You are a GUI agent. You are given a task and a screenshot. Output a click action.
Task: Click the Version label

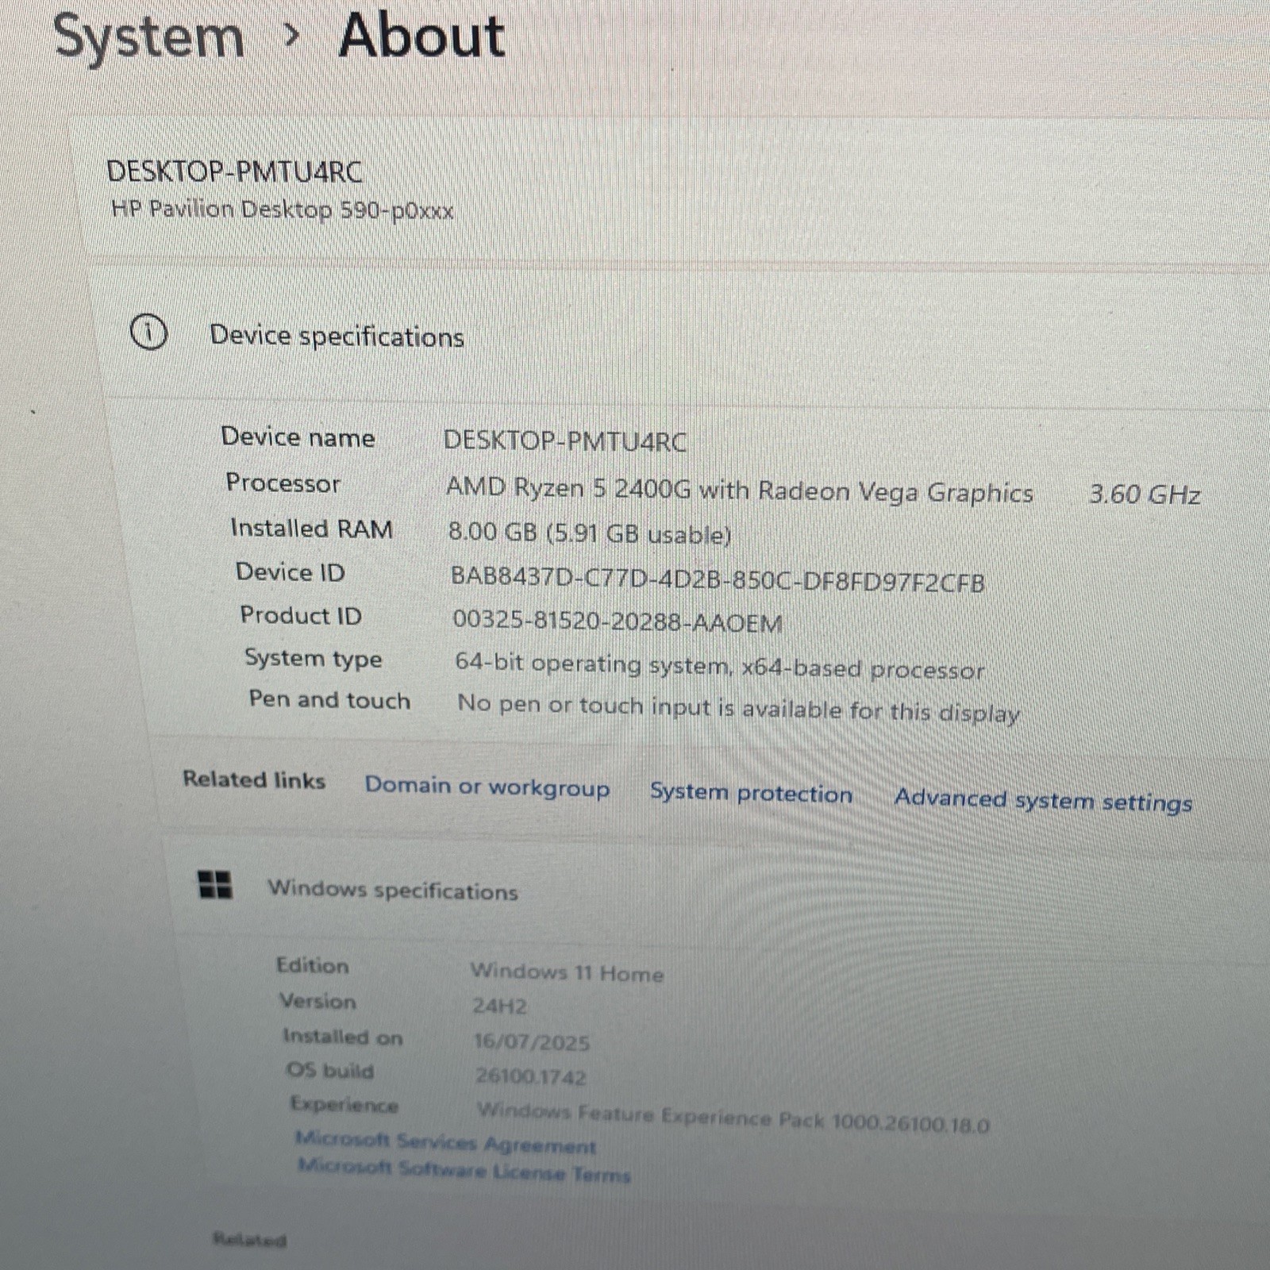(x=317, y=1001)
